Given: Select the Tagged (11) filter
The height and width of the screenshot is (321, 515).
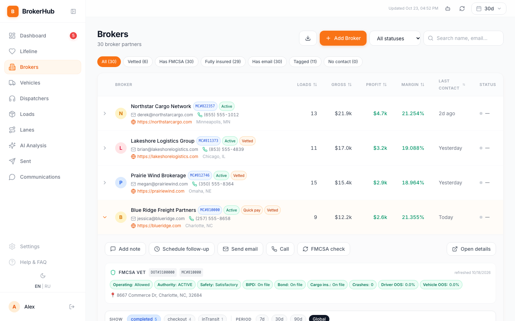Looking at the screenshot, I should point(305,62).
